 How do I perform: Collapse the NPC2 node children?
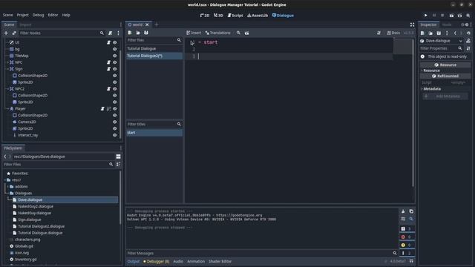[7, 89]
